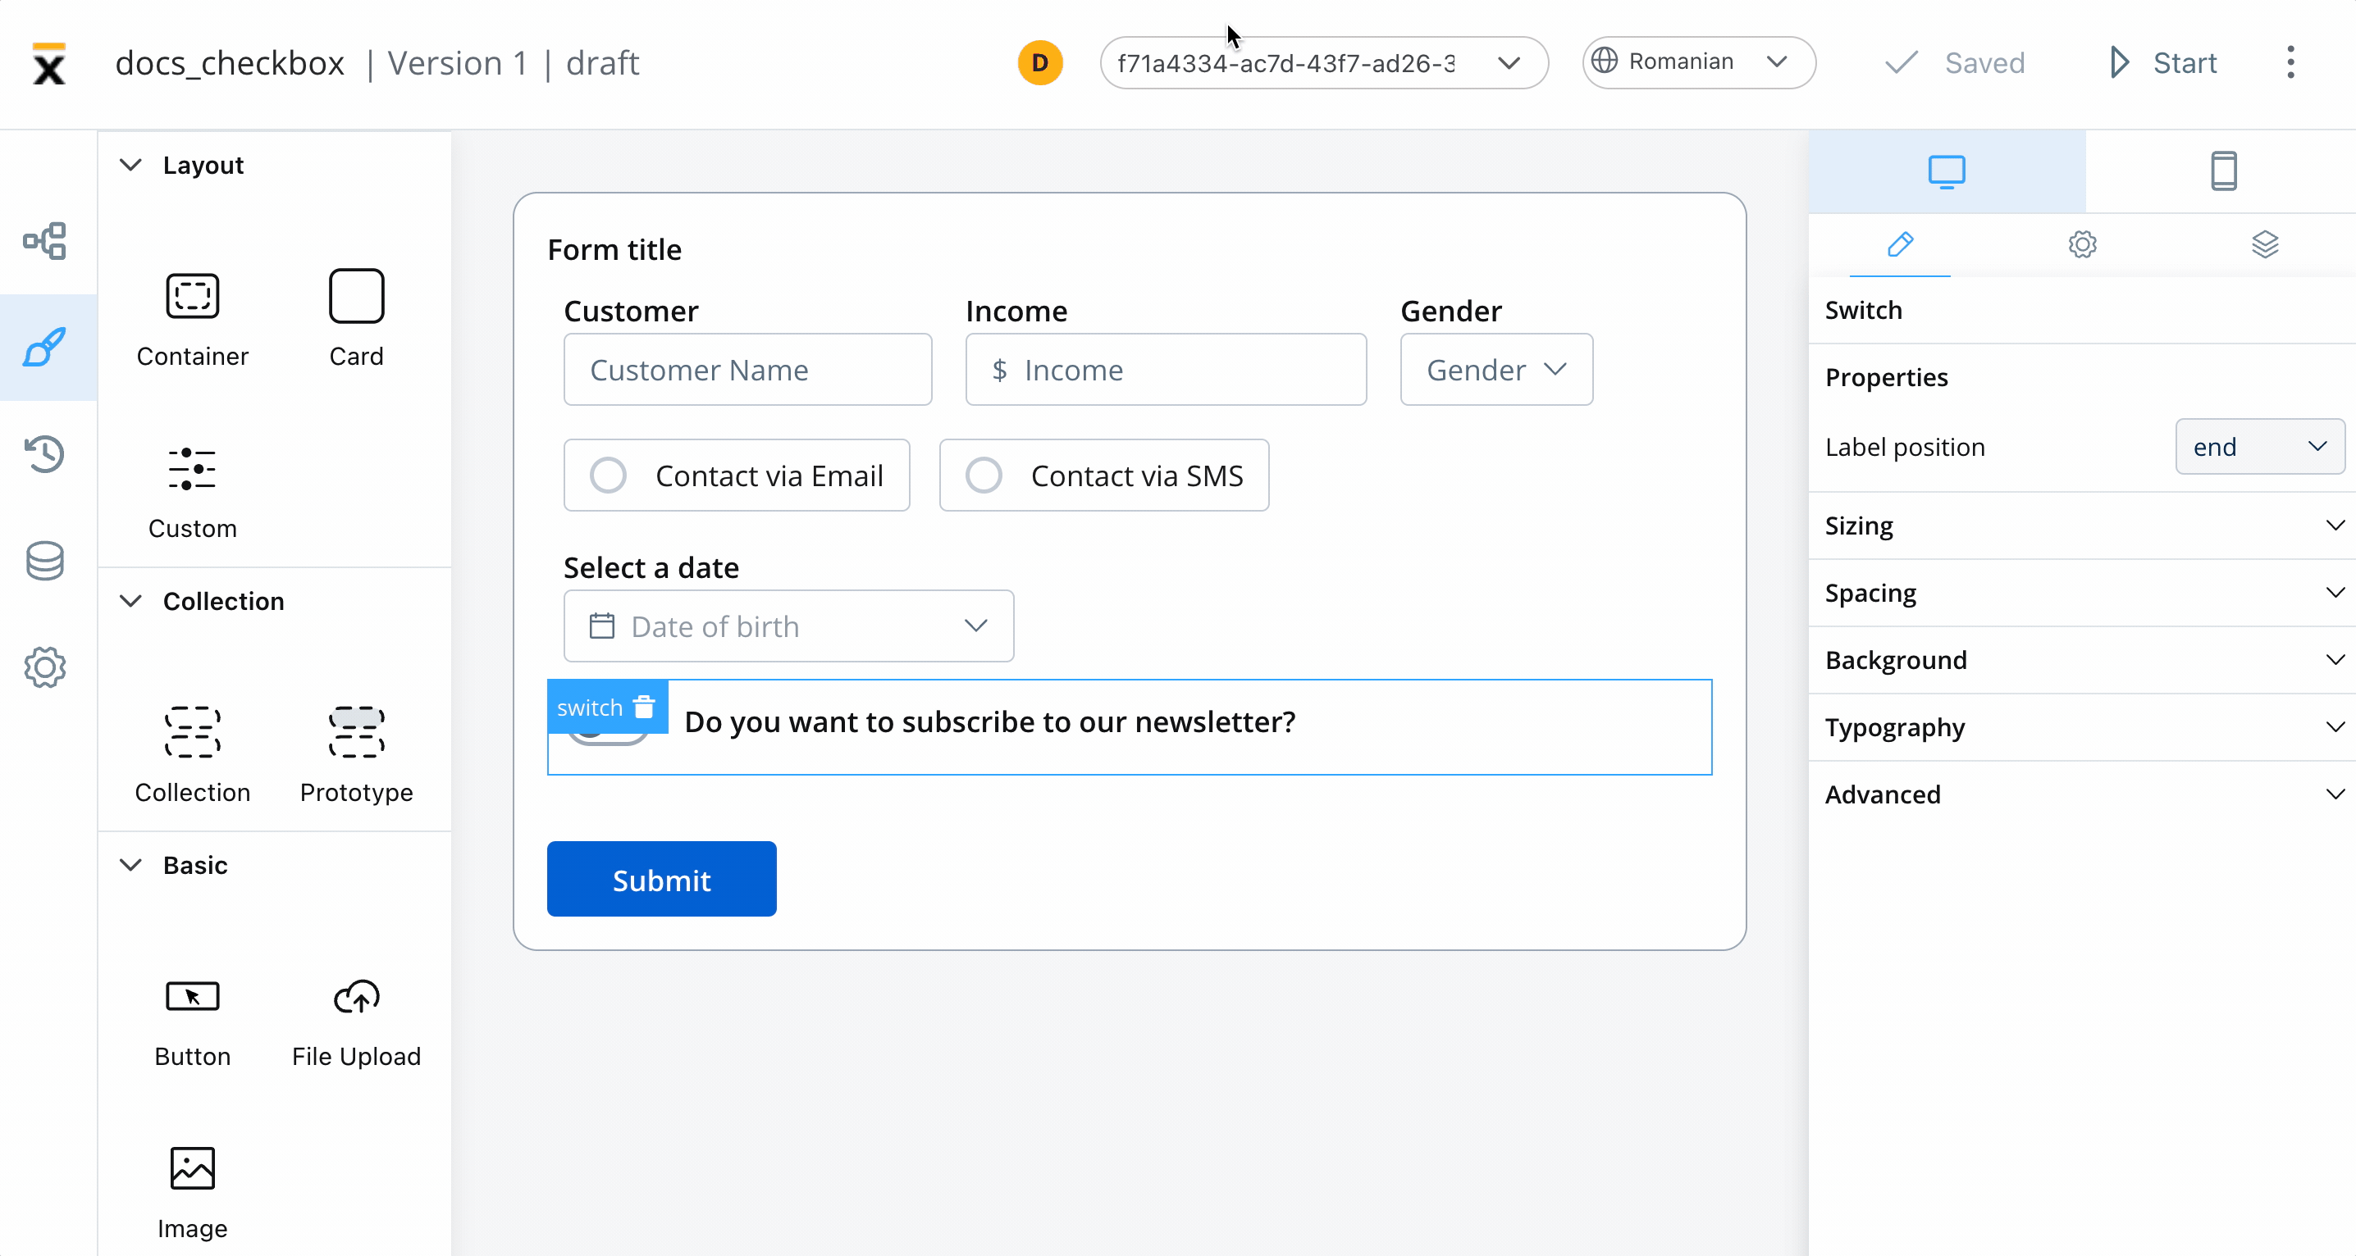Click the Version 1 label
This screenshot has height=1256, width=2356.
(x=457, y=63)
